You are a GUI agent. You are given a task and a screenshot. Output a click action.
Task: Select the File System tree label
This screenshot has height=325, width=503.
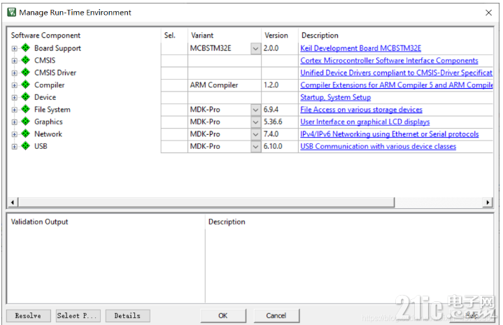(52, 110)
